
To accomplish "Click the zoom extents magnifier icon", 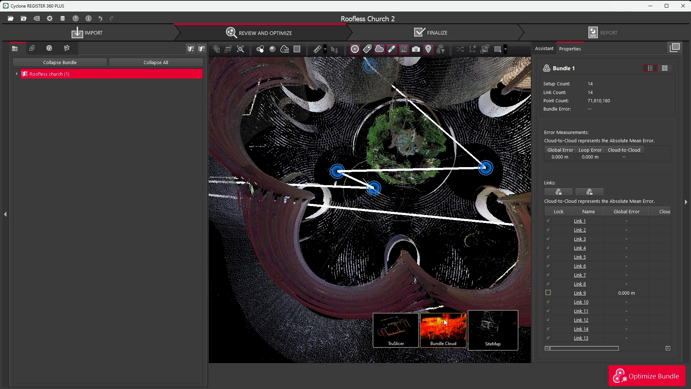I will click(240, 49).
